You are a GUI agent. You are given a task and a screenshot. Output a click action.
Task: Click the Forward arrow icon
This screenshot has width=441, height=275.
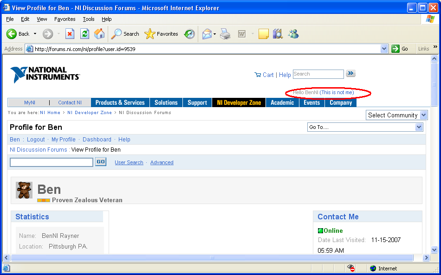pyautogui.click(x=48, y=34)
